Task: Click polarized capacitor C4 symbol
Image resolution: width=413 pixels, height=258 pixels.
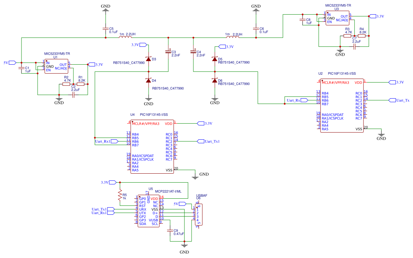Action: tap(193, 51)
